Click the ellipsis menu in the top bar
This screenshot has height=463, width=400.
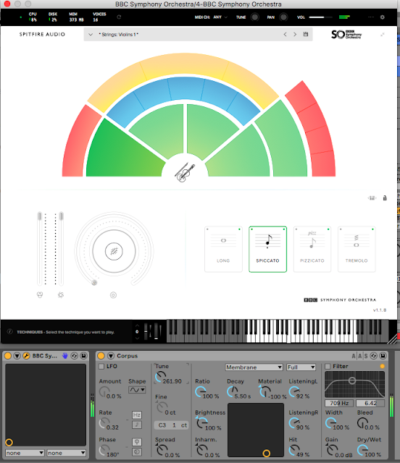pos(371,17)
